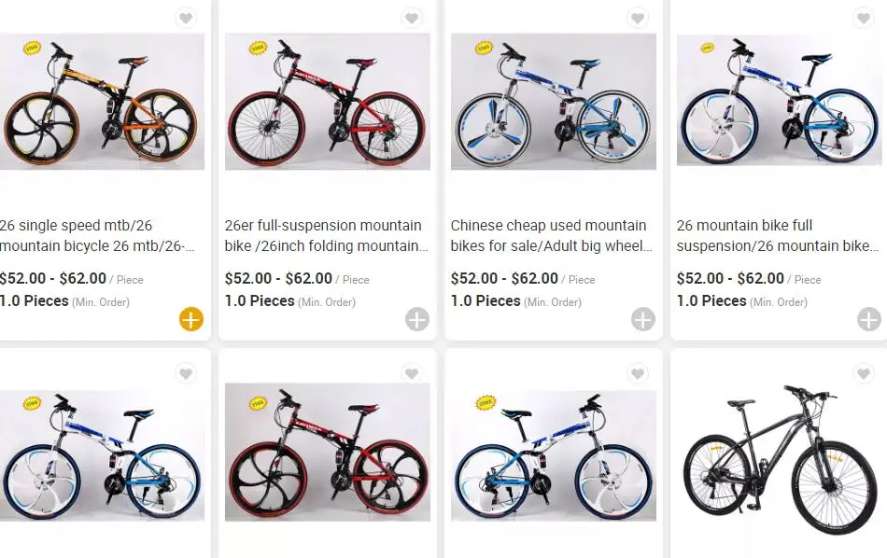Click heart on second-row blue bike with yellow tag, third column

(638, 374)
